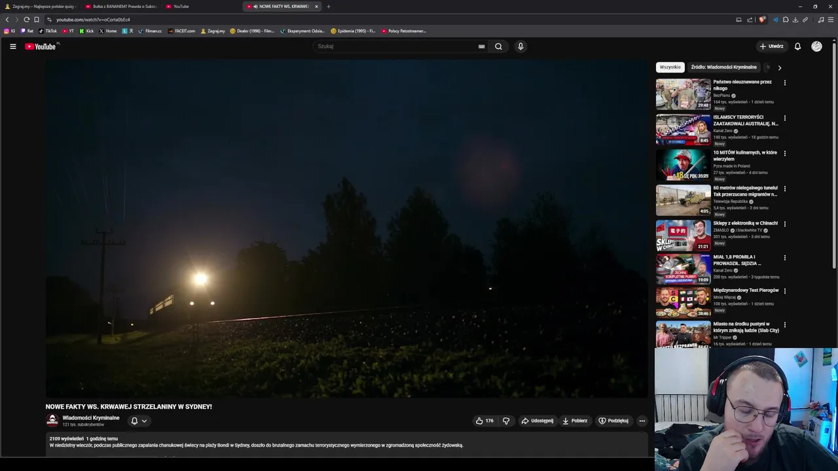Image resolution: width=838 pixels, height=471 pixels.
Task: Select the Wszystkie filter chip
Action: click(670, 67)
